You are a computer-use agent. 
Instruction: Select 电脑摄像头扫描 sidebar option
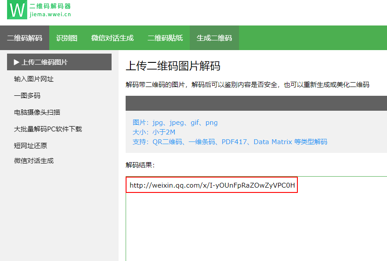coord(37,112)
